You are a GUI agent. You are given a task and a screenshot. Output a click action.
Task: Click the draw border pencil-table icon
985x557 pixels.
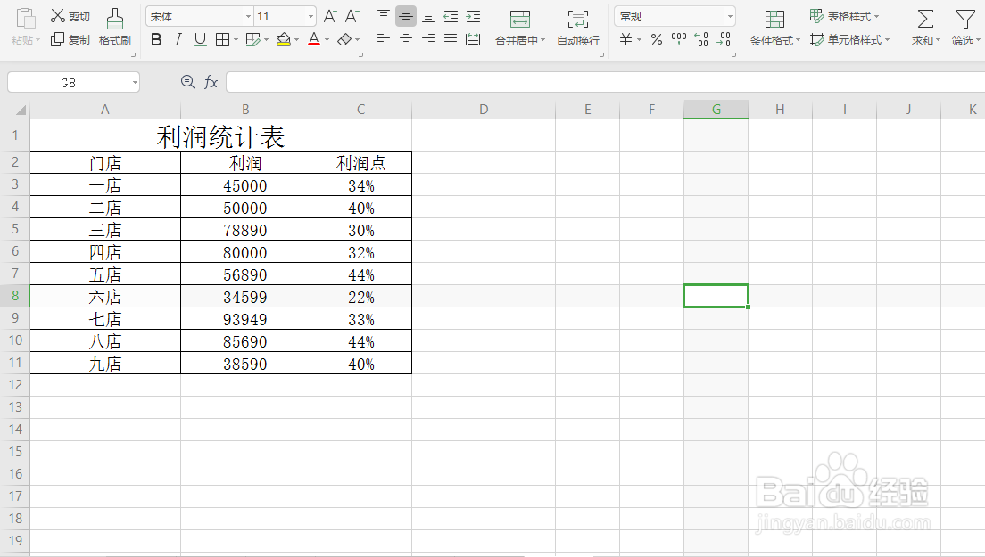(253, 40)
